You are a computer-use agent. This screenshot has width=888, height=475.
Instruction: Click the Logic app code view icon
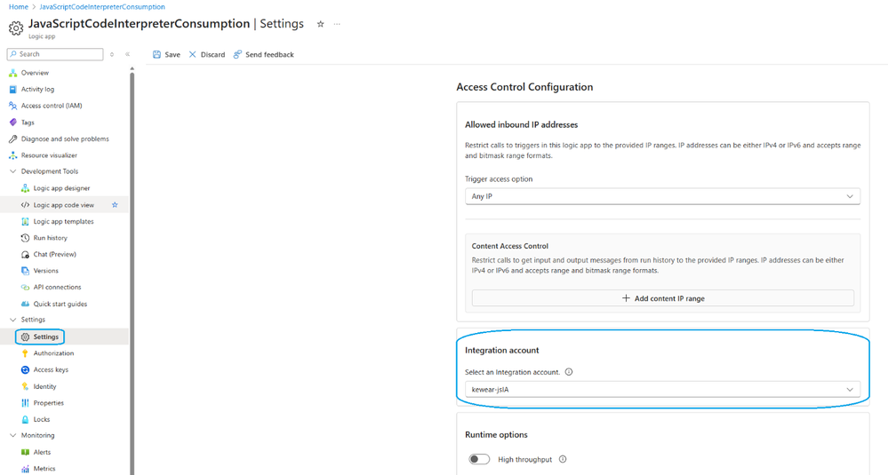tap(25, 205)
